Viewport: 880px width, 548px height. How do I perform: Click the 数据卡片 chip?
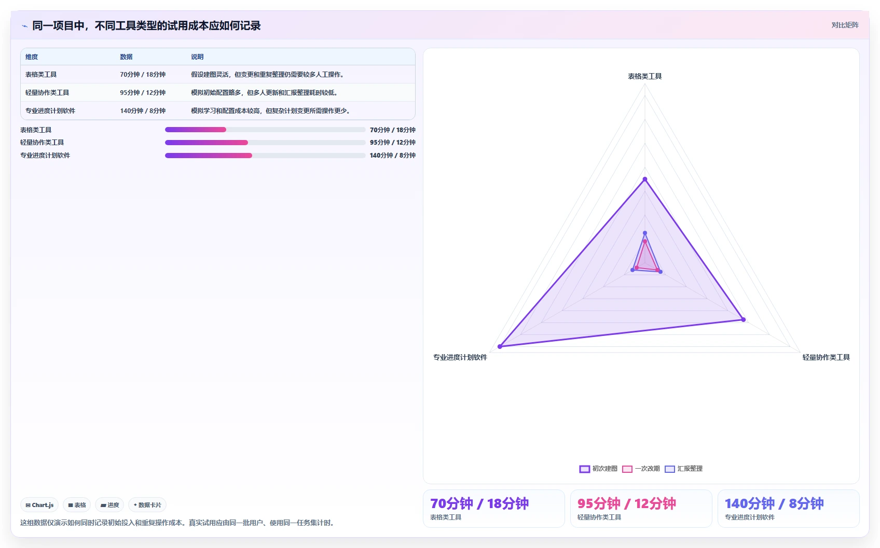pos(147,505)
